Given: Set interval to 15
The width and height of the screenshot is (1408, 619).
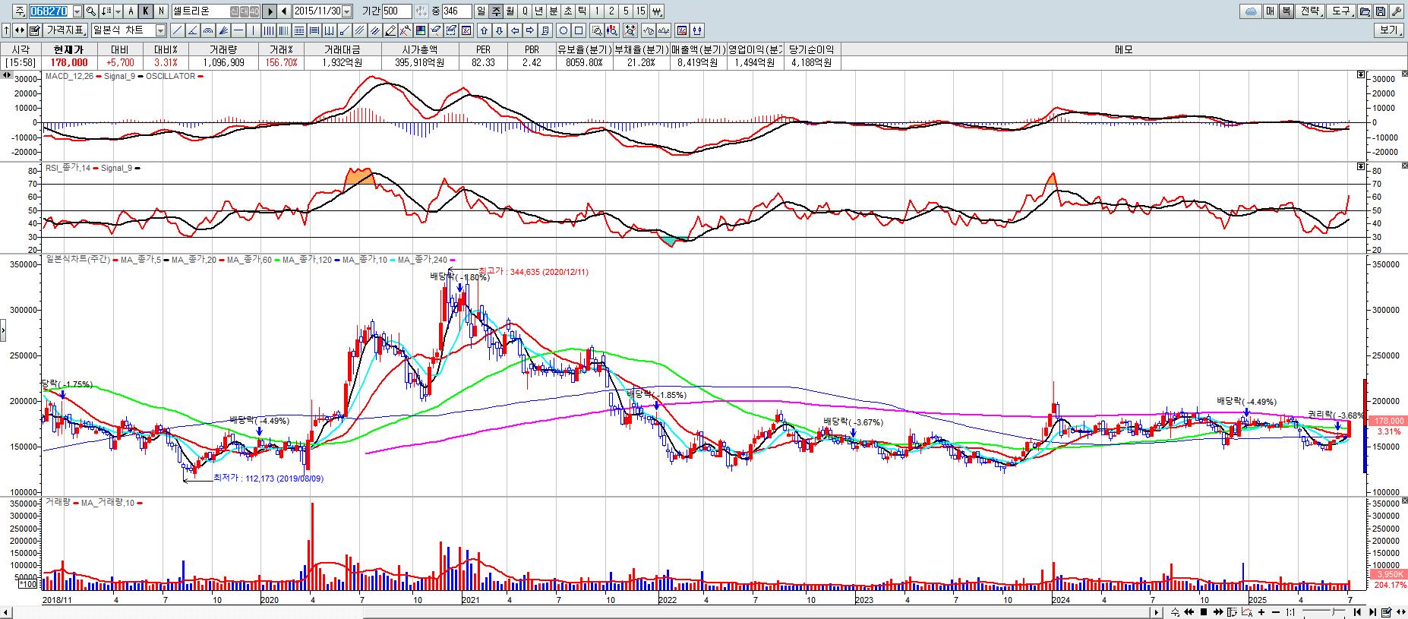Looking at the screenshot, I should (x=639, y=11).
